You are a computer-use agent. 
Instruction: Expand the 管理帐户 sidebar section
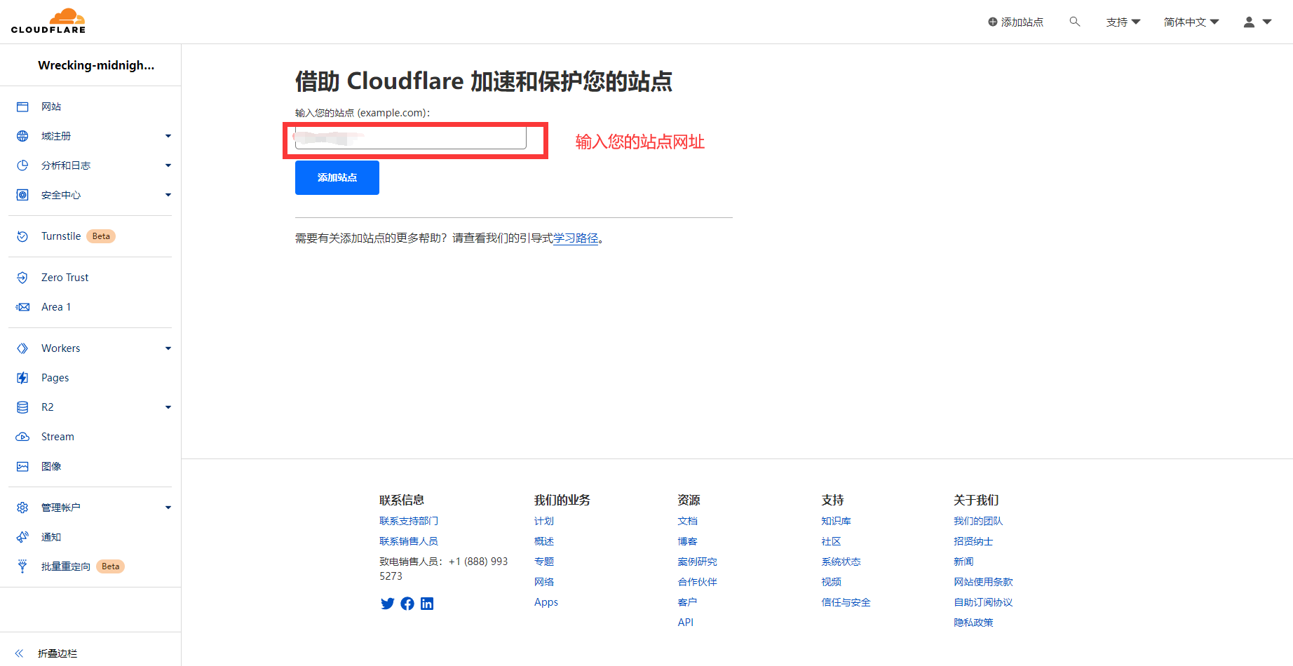[168, 508]
